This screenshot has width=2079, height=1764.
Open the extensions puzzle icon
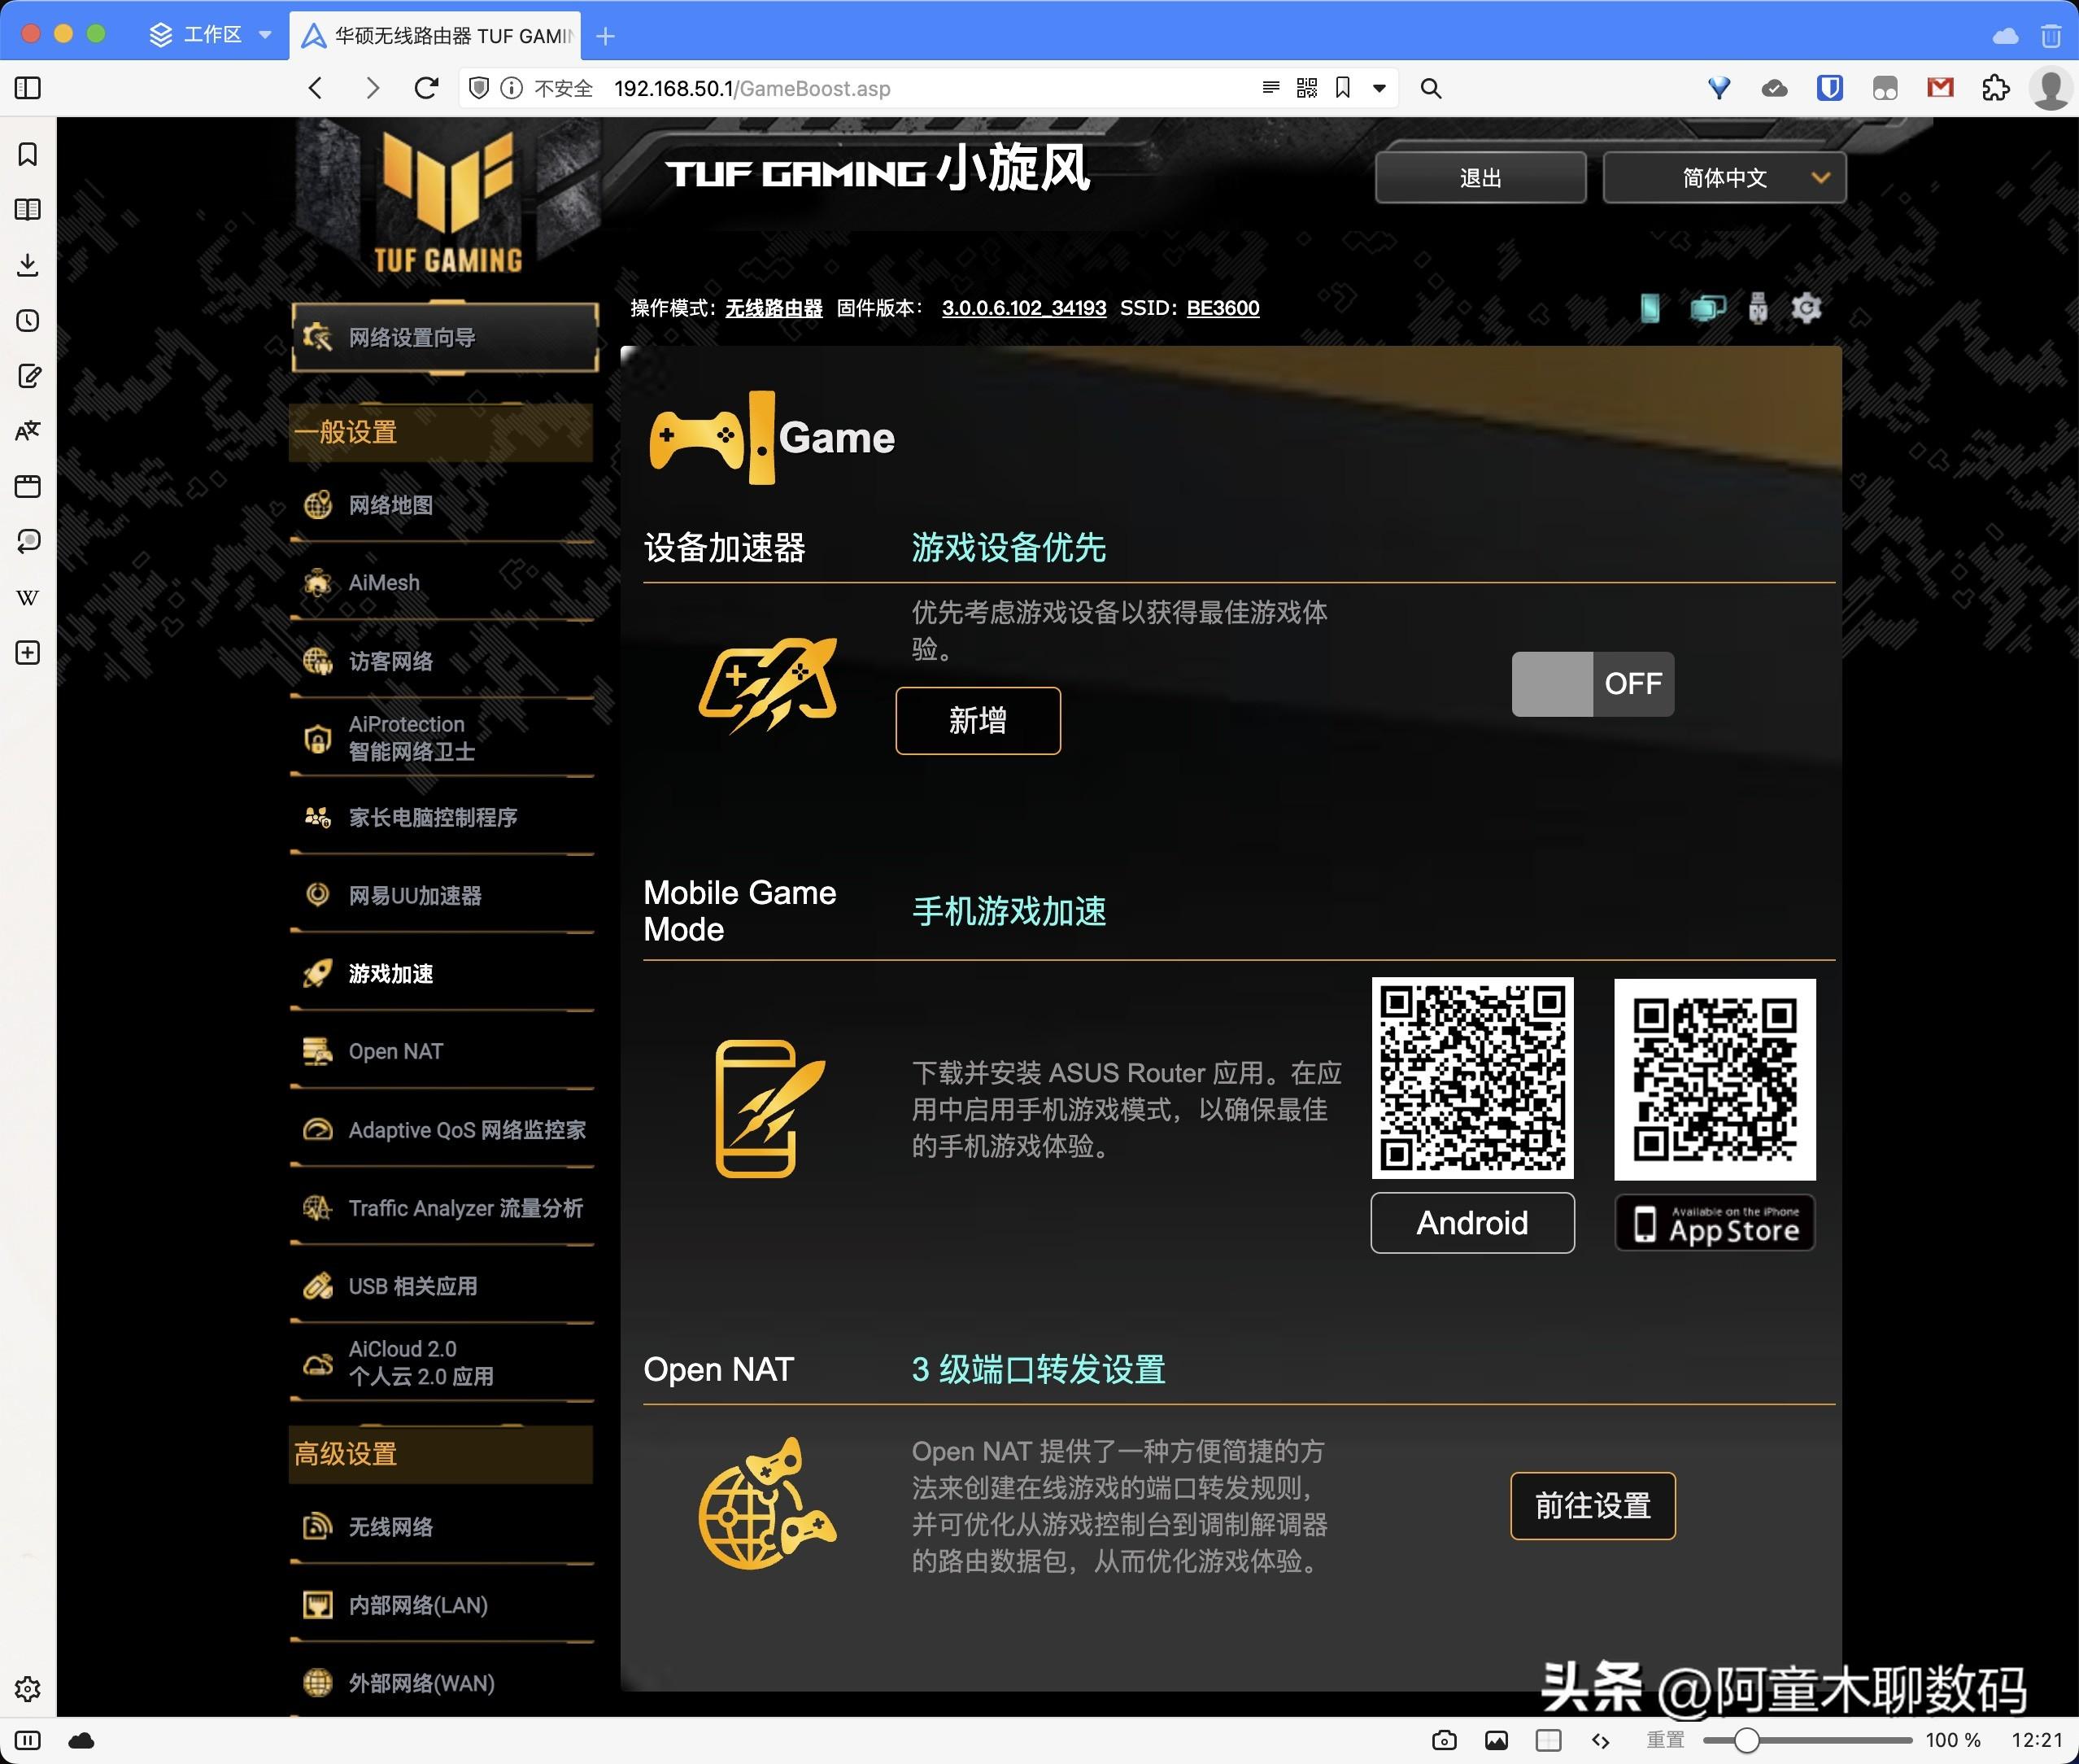click(1995, 88)
